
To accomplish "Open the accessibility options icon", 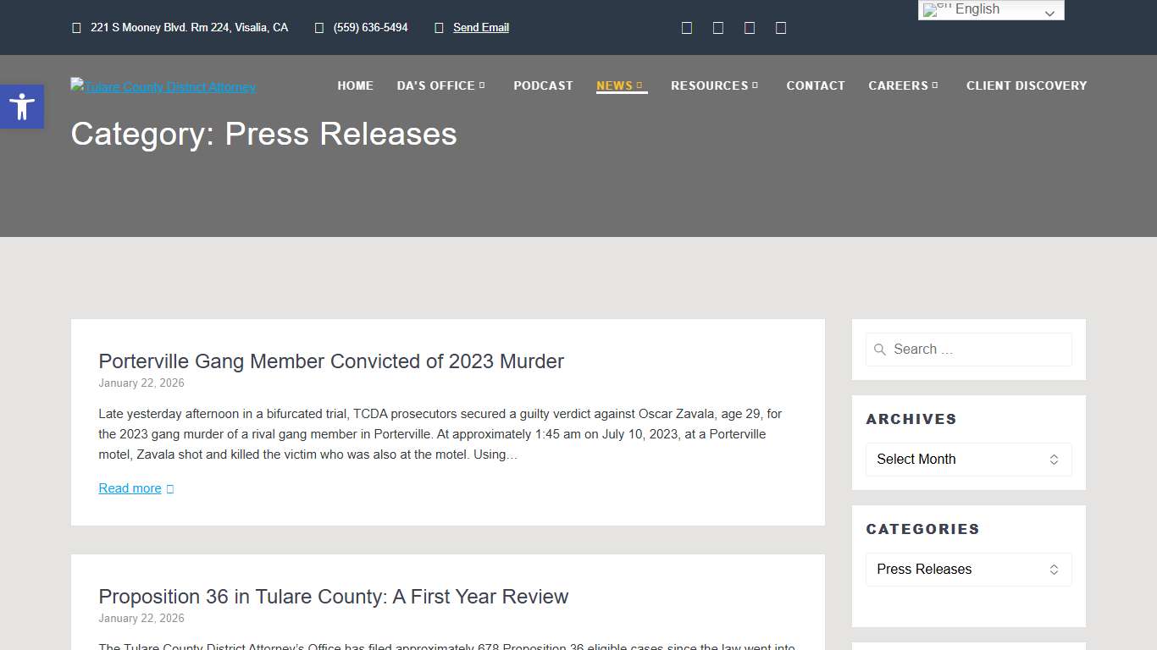I will pyautogui.click(x=21, y=107).
